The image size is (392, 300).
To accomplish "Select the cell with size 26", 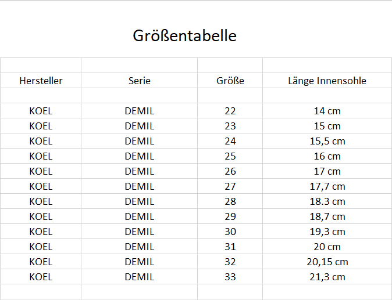I will [x=230, y=171].
